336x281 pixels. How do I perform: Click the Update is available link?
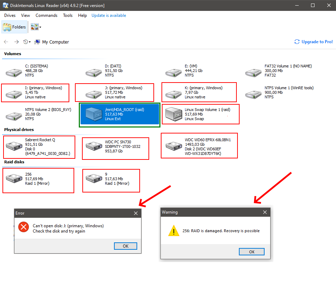[109, 15]
